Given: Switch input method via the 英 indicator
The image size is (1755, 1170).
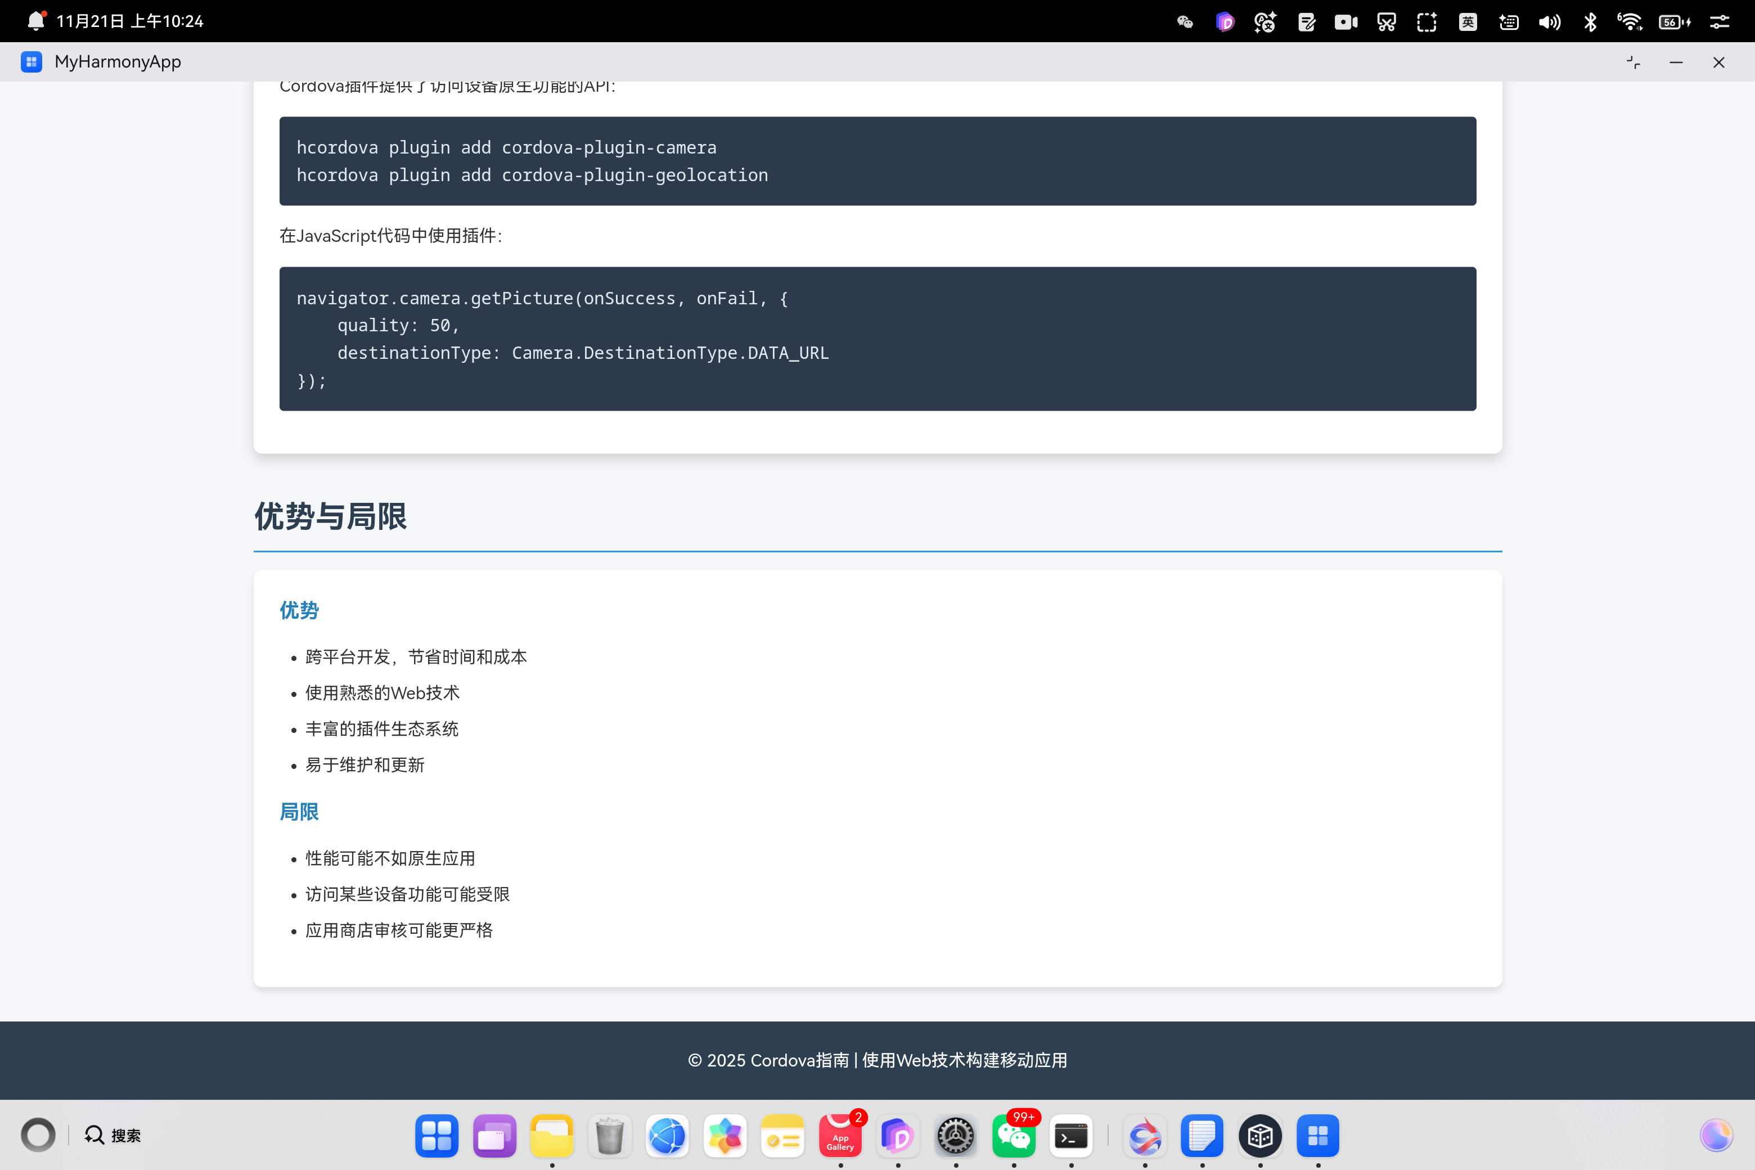Looking at the screenshot, I should click(x=1467, y=21).
